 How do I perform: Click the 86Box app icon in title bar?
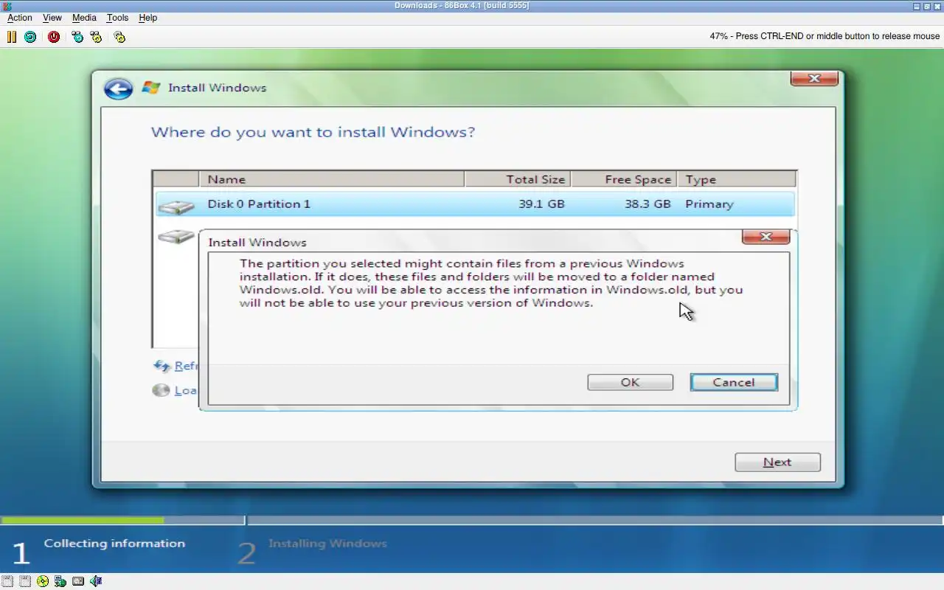tap(7, 6)
